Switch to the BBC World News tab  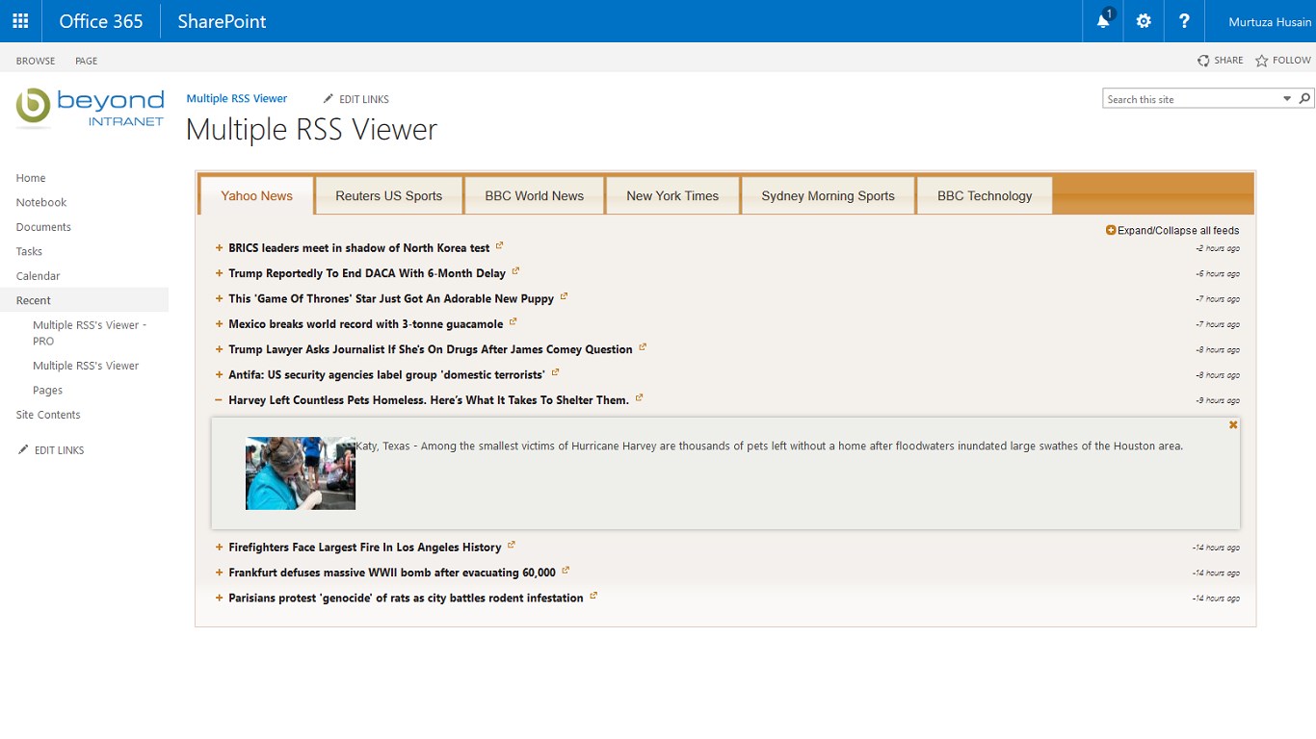(535, 195)
